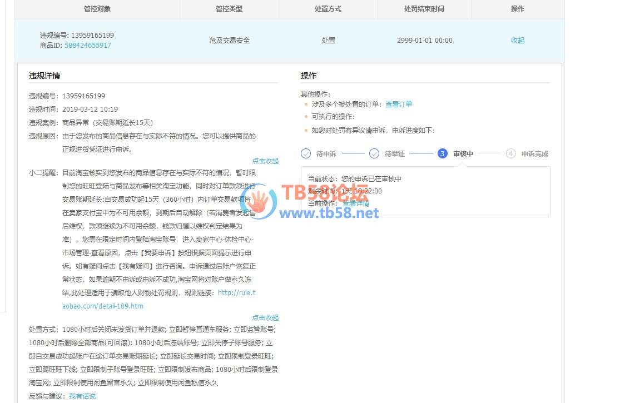
Task: Click the 审核中 step label
Action: pos(463,153)
